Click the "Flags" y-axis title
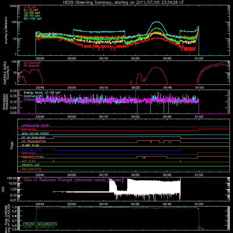This screenshot has height=233, width=233. (x=12, y=145)
